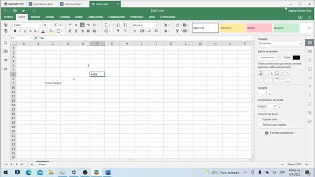The image size is (315, 177).
Task: Open the font size dropdown
Action: pos(51,25)
